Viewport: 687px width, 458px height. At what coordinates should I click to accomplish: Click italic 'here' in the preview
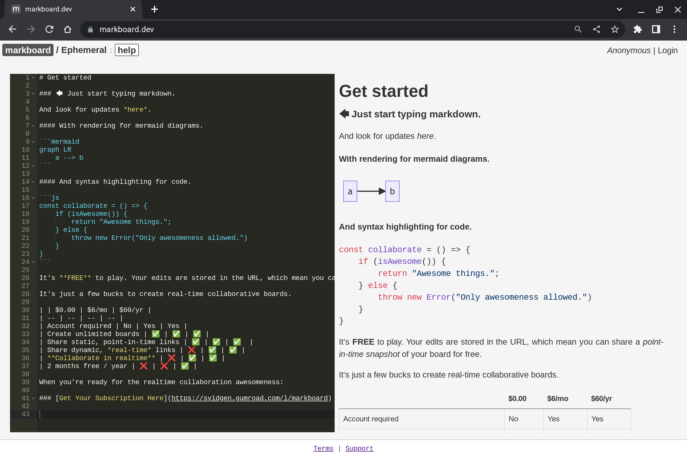click(x=425, y=136)
